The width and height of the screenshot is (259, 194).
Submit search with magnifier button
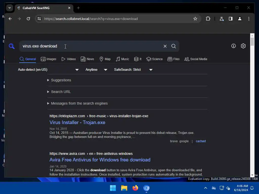coord(174,46)
